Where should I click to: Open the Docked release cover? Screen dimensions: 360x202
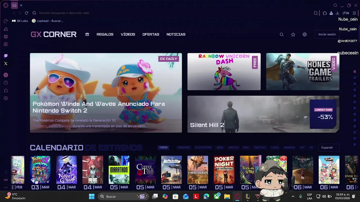(x=172, y=170)
